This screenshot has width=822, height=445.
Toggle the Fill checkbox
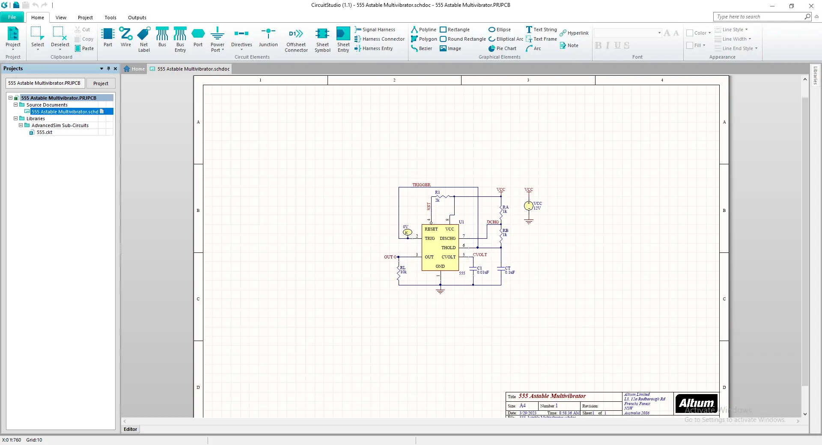point(690,45)
